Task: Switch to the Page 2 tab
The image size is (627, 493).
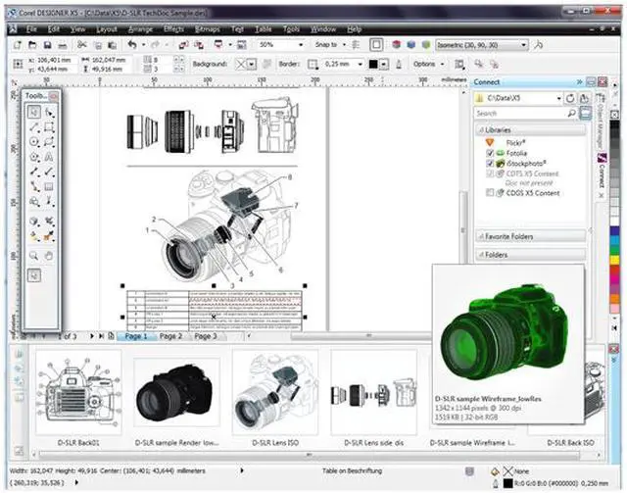Action: click(170, 336)
